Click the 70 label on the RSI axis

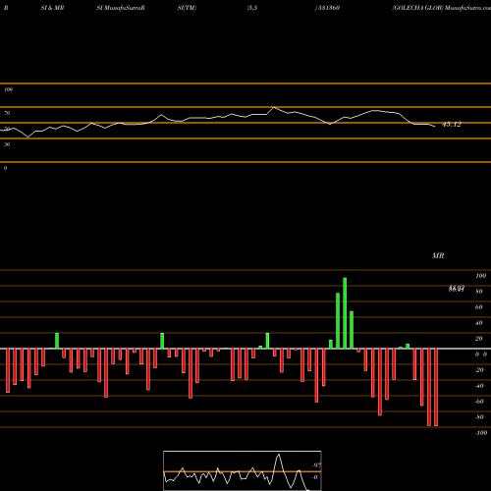click(x=7, y=113)
